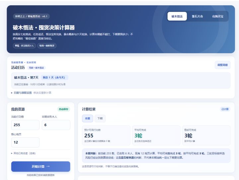The image size is (239, 180).
Task: Click the 当前结果已按所填数据更新 note
Action: [x=41, y=175]
